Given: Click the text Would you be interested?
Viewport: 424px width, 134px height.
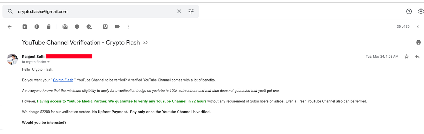Looking at the screenshot, I should pyautogui.click(x=44, y=122).
